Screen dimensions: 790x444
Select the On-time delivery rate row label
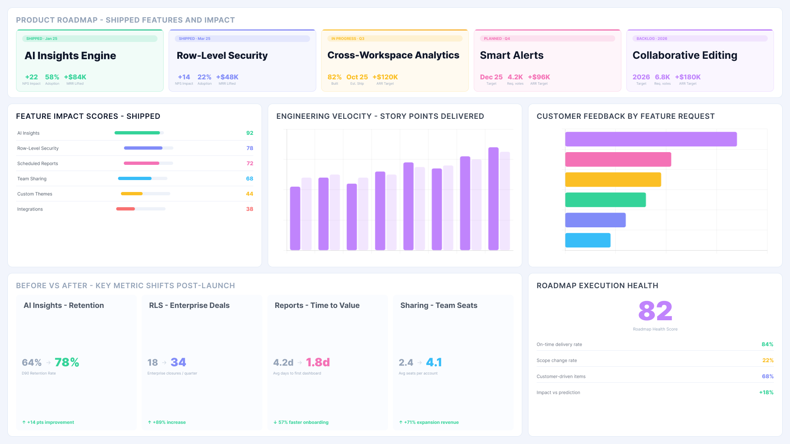click(x=559, y=345)
